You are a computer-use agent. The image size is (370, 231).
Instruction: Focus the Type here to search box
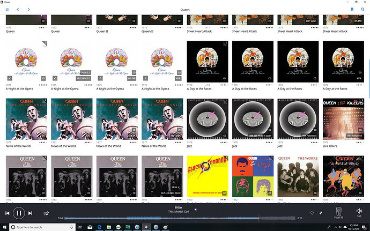[42, 227]
